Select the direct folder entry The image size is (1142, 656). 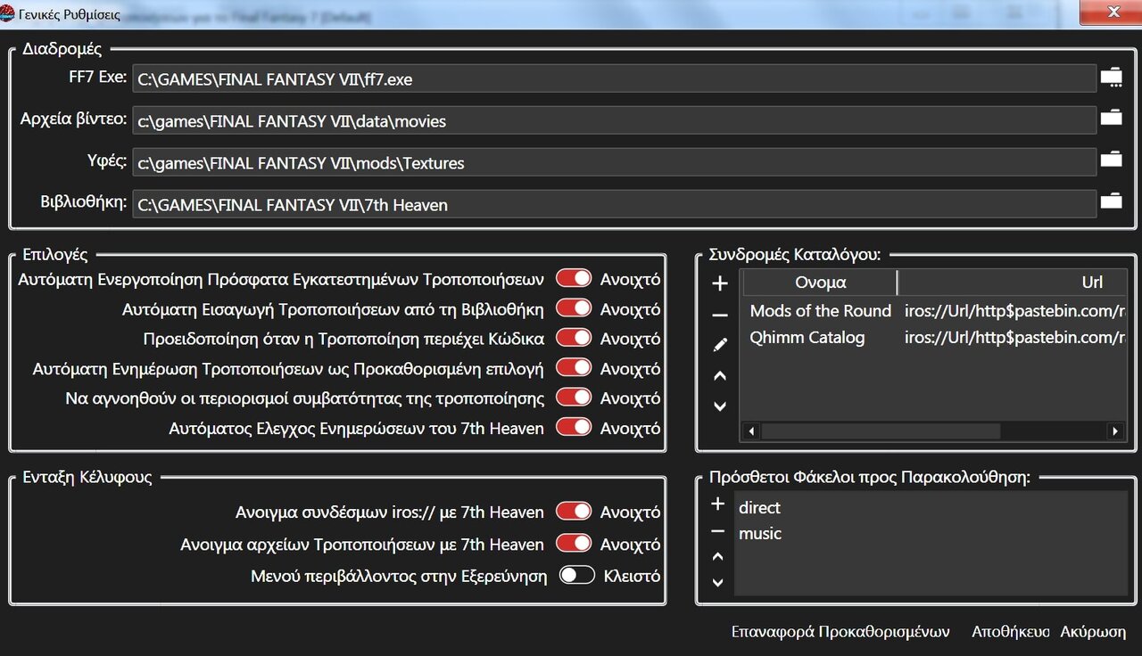(x=759, y=507)
